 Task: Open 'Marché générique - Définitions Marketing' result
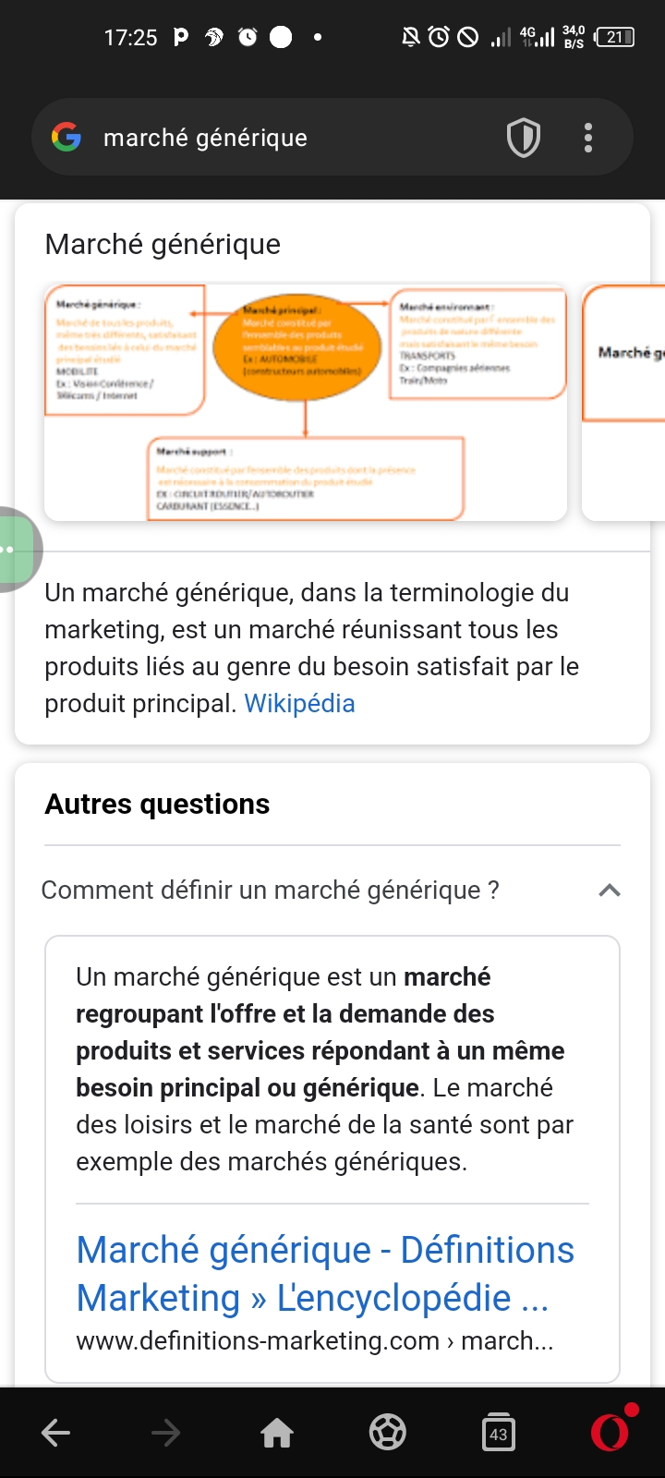pyautogui.click(x=325, y=1274)
